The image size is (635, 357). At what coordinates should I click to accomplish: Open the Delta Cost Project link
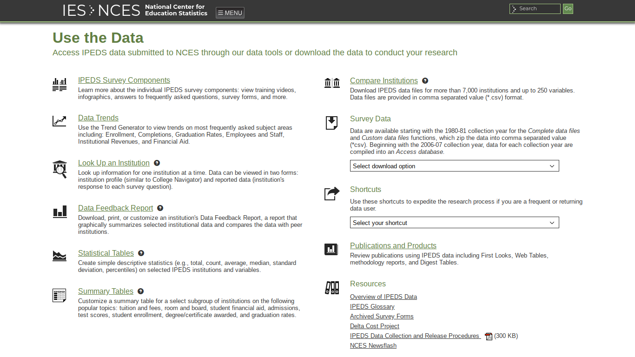[x=375, y=326]
